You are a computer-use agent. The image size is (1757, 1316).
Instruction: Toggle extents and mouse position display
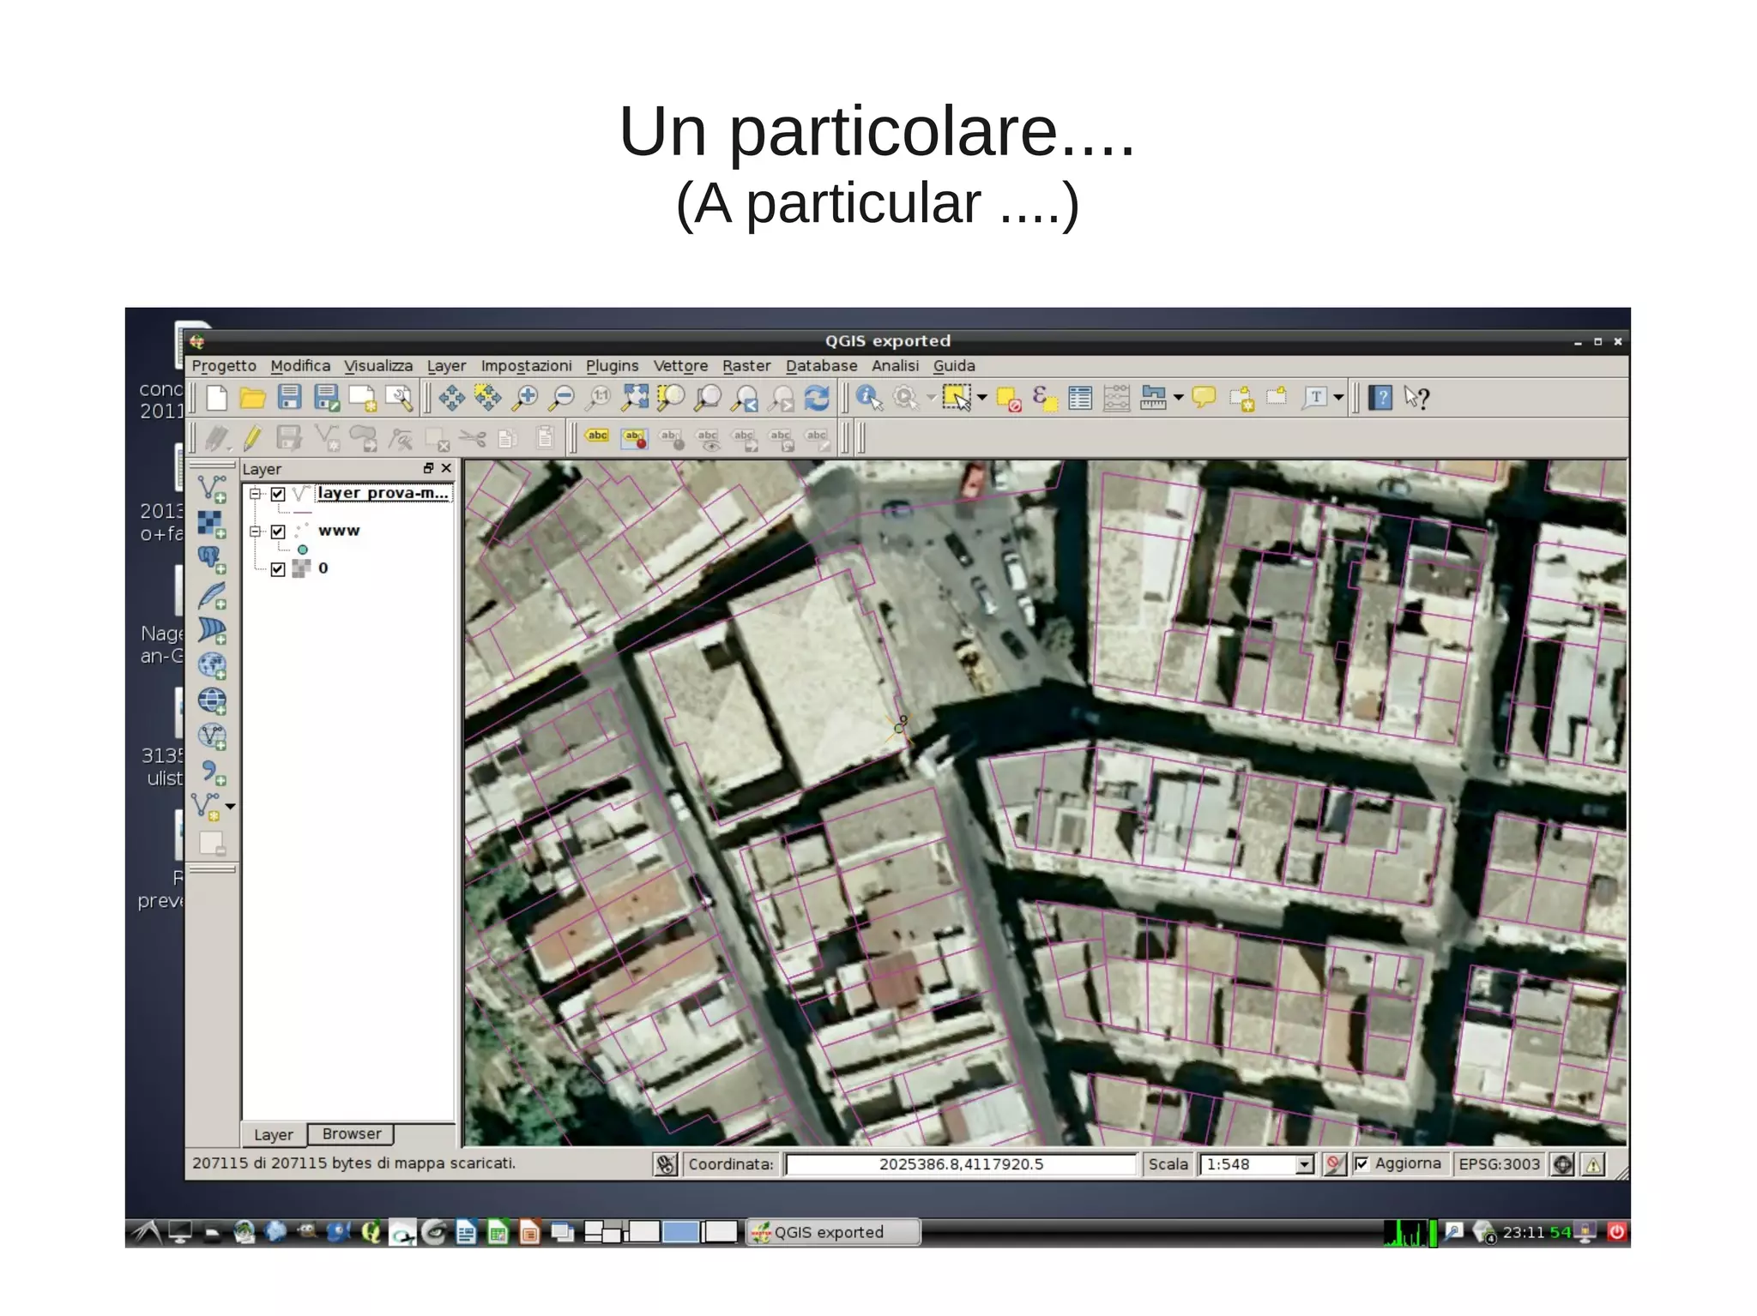666,1164
